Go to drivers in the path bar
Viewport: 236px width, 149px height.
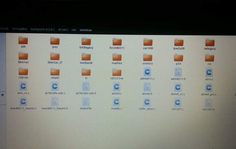click(63, 30)
